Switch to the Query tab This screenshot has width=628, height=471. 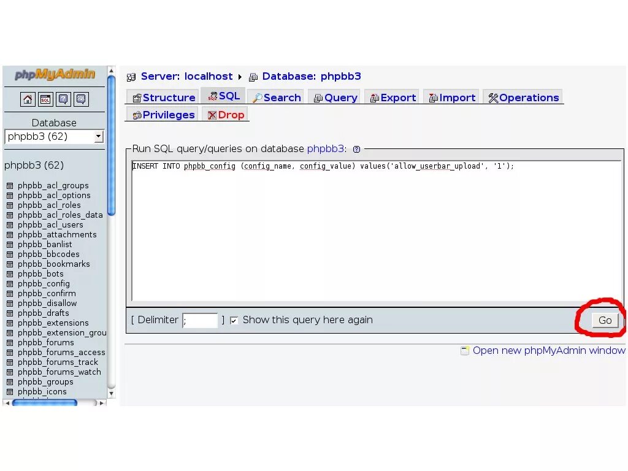tap(335, 98)
